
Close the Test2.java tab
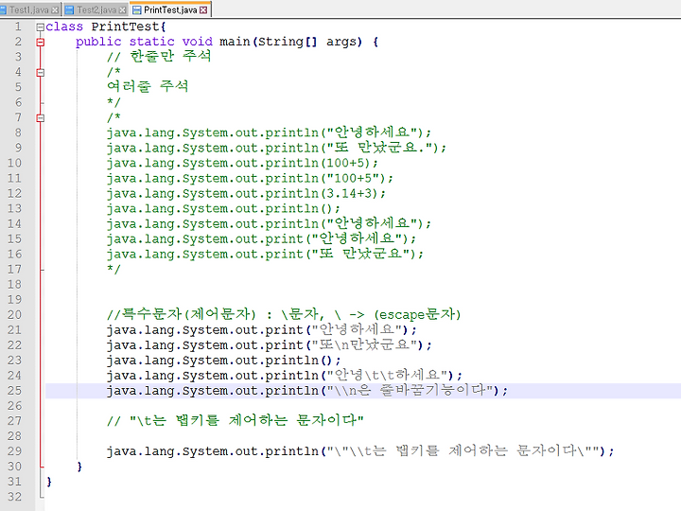click(122, 10)
